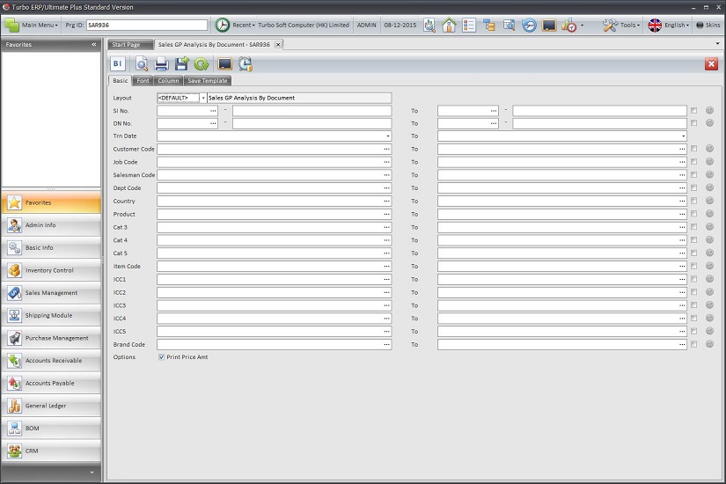Click the BI report icon

point(118,63)
